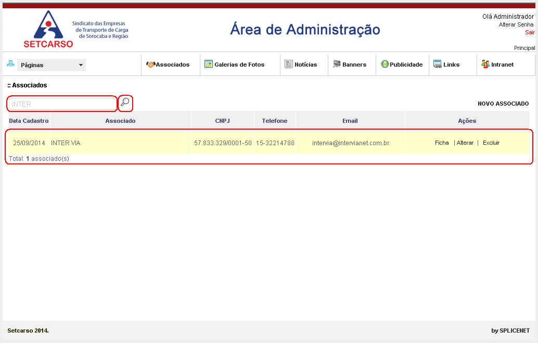
Task: Click the date 25/09/2014 cell
Action: pyautogui.click(x=29, y=143)
